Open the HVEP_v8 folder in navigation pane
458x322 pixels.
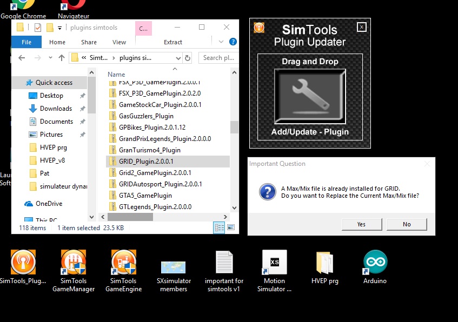(x=52, y=160)
